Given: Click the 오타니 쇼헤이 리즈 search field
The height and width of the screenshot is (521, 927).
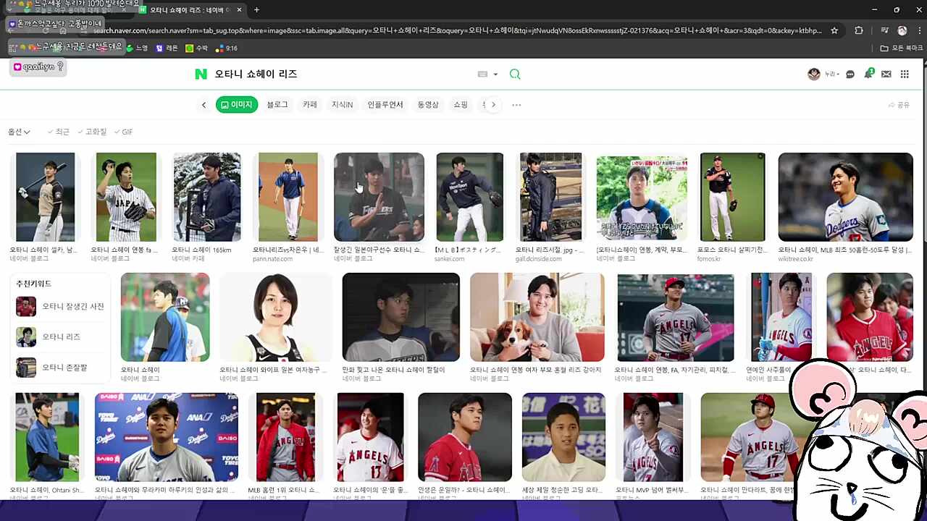Looking at the screenshot, I should (340, 74).
